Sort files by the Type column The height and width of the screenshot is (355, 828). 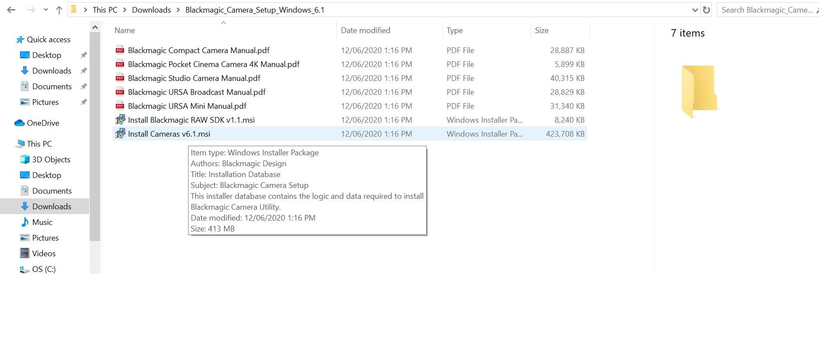[x=454, y=30]
